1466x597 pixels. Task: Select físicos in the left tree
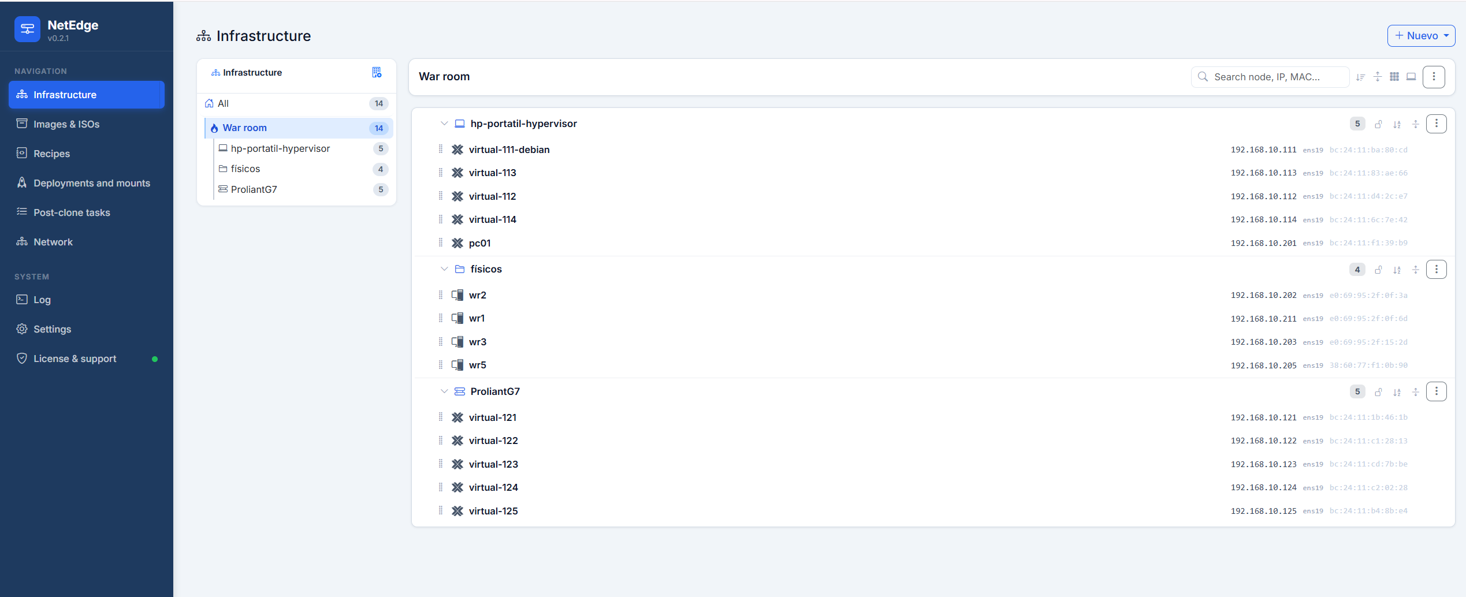pyautogui.click(x=303, y=169)
